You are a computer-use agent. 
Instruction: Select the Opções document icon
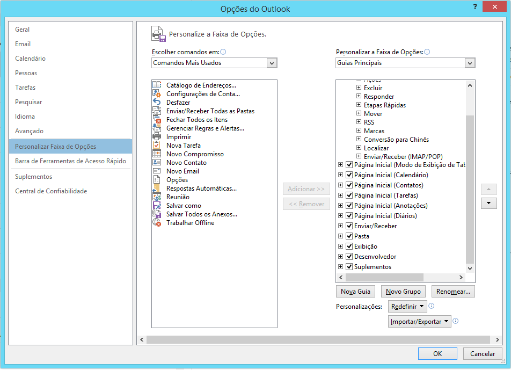click(157, 179)
